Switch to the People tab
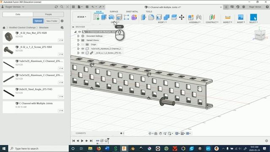The width and height of the screenshot is (270, 152). (49, 14)
